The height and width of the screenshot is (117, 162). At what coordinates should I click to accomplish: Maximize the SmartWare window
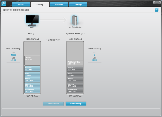(x=157, y=2)
